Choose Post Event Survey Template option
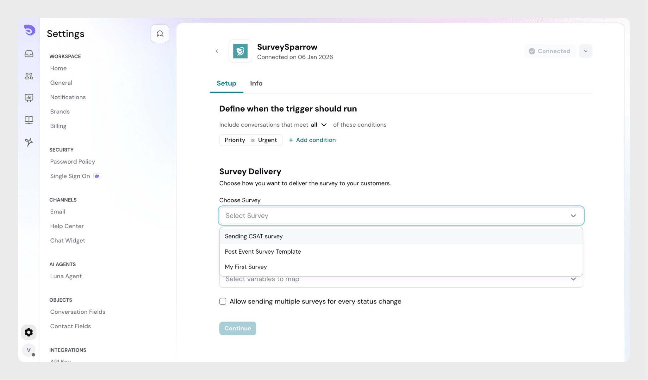The image size is (648, 380). point(263,252)
